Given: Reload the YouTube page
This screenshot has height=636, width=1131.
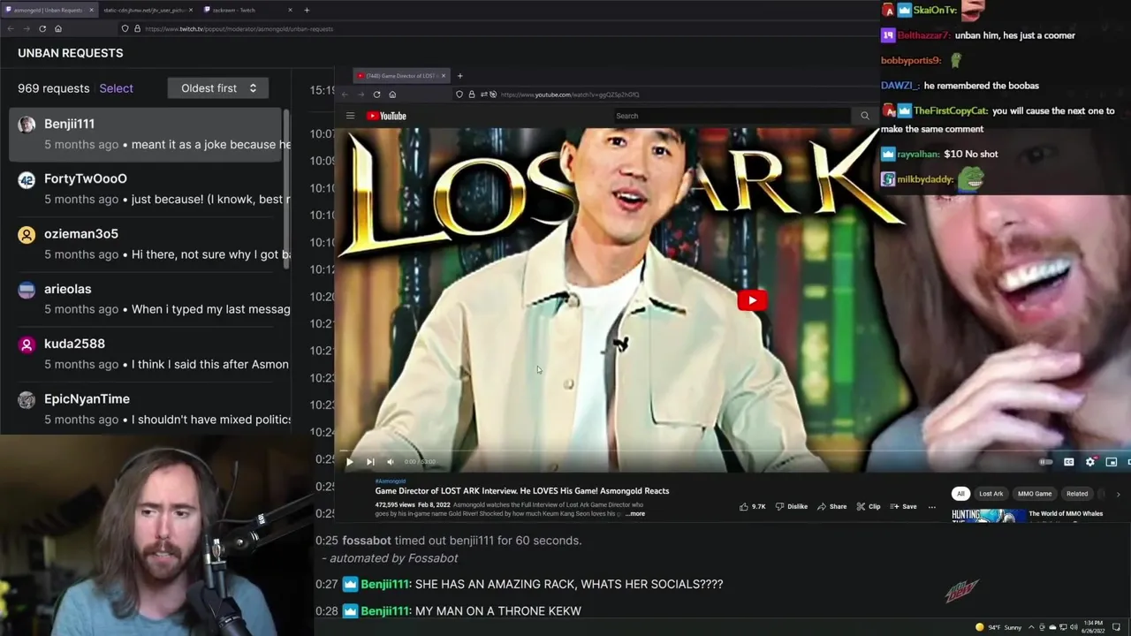Looking at the screenshot, I should [x=376, y=95].
